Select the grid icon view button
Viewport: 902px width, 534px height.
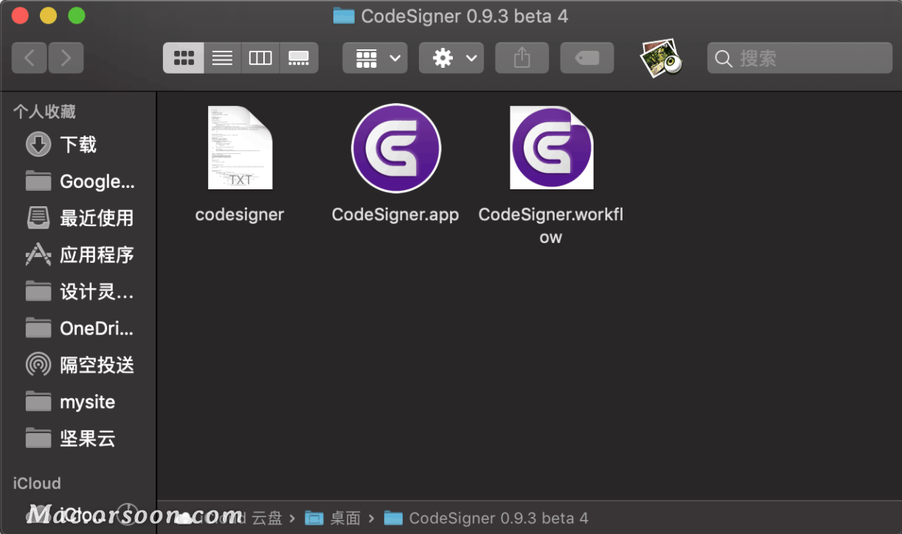click(183, 57)
